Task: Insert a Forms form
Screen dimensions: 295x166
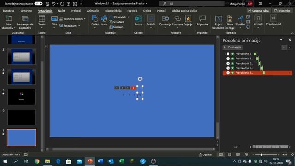Action: [138, 21]
